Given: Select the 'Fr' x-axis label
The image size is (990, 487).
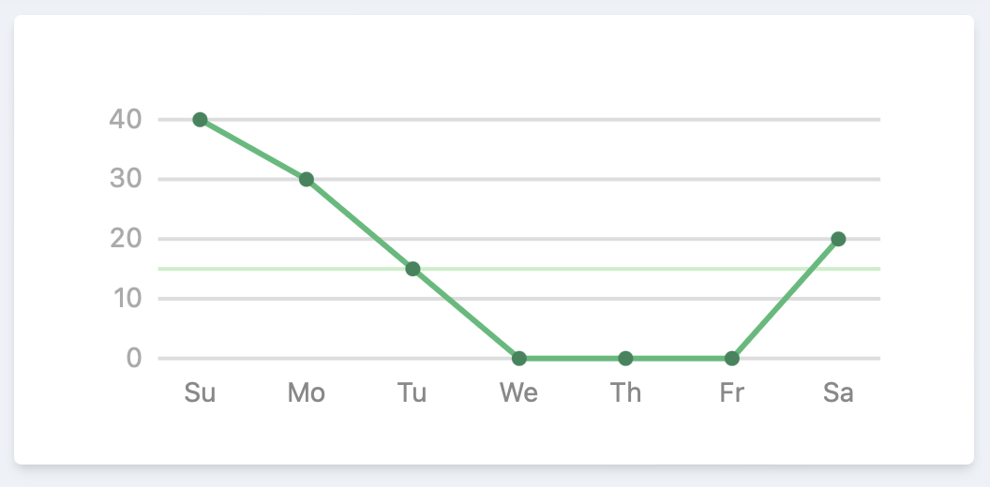Looking at the screenshot, I should click(x=732, y=392).
